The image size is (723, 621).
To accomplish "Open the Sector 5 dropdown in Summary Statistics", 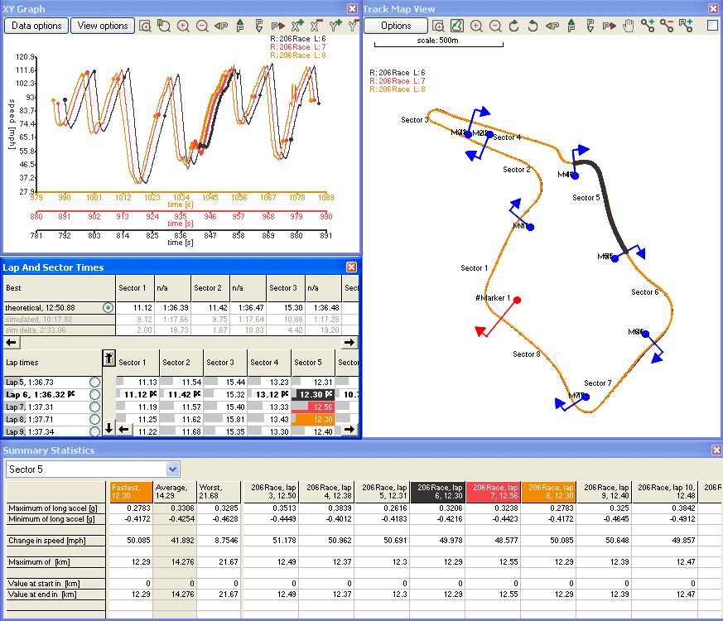I will 172,469.
